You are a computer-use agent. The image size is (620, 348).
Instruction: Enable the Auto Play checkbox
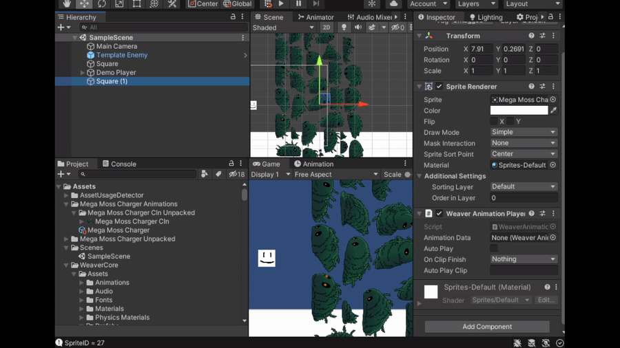(x=494, y=249)
